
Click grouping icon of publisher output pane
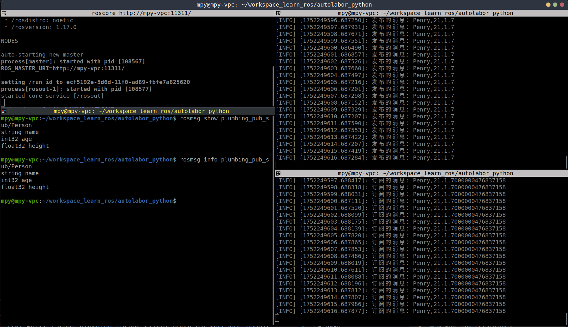pyautogui.click(x=278, y=13)
